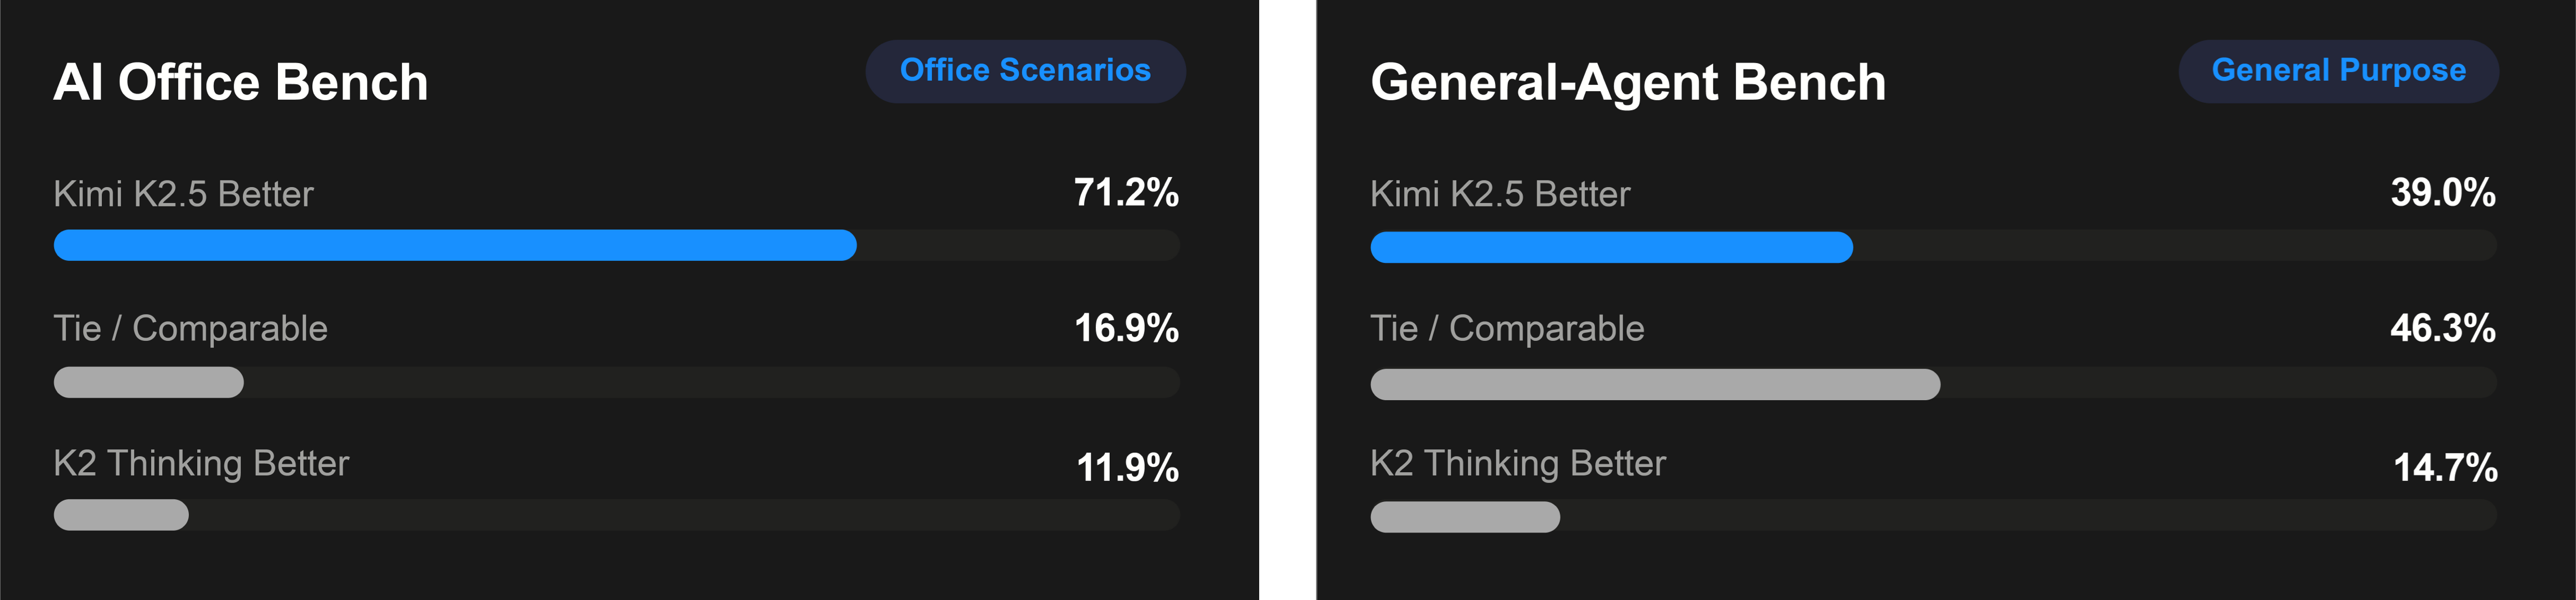2576x600 pixels.
Task: Click Kimi K2.5 Better in AI Office Bench
Action: tap(183, 194)
